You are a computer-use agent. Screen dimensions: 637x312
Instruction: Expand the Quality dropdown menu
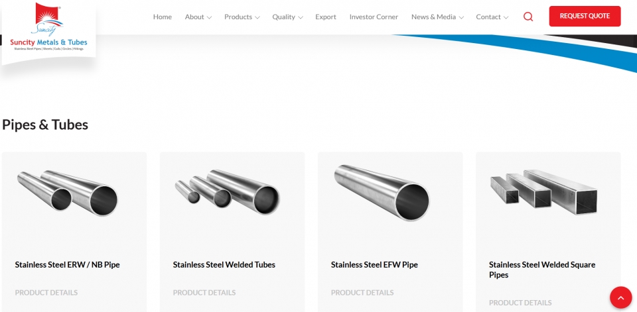click(x=287, y=17)
